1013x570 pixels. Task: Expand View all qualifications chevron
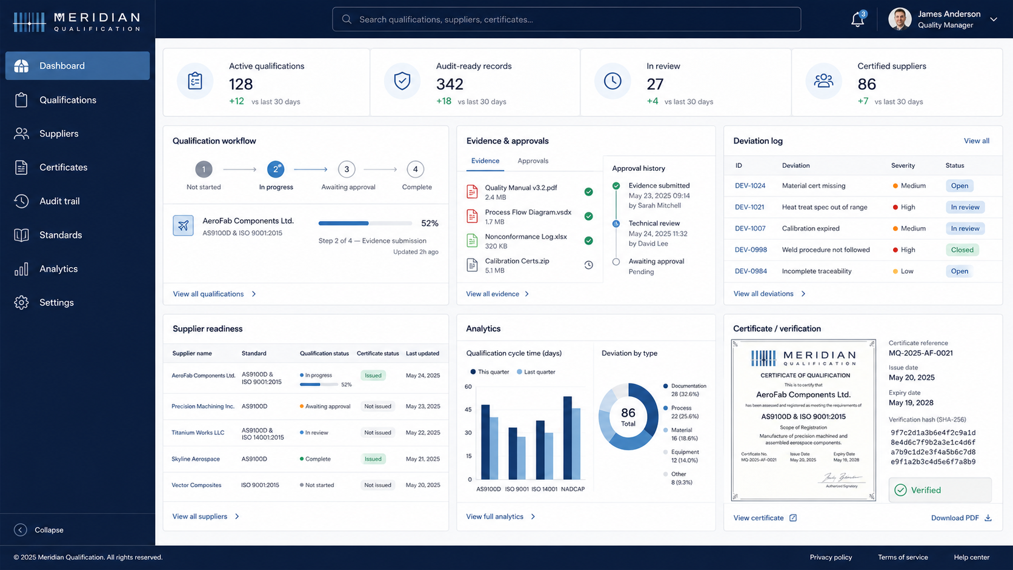[254, 294]
